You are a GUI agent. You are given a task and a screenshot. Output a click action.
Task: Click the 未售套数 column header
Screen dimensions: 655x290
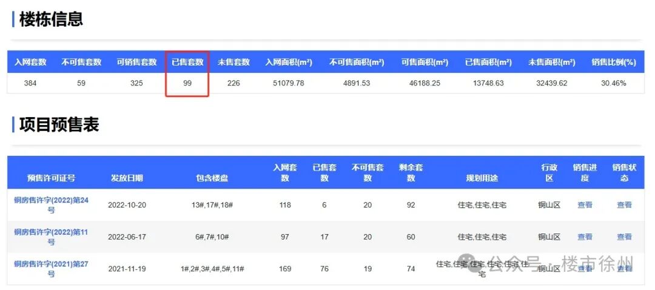click(x=233, y=62)
